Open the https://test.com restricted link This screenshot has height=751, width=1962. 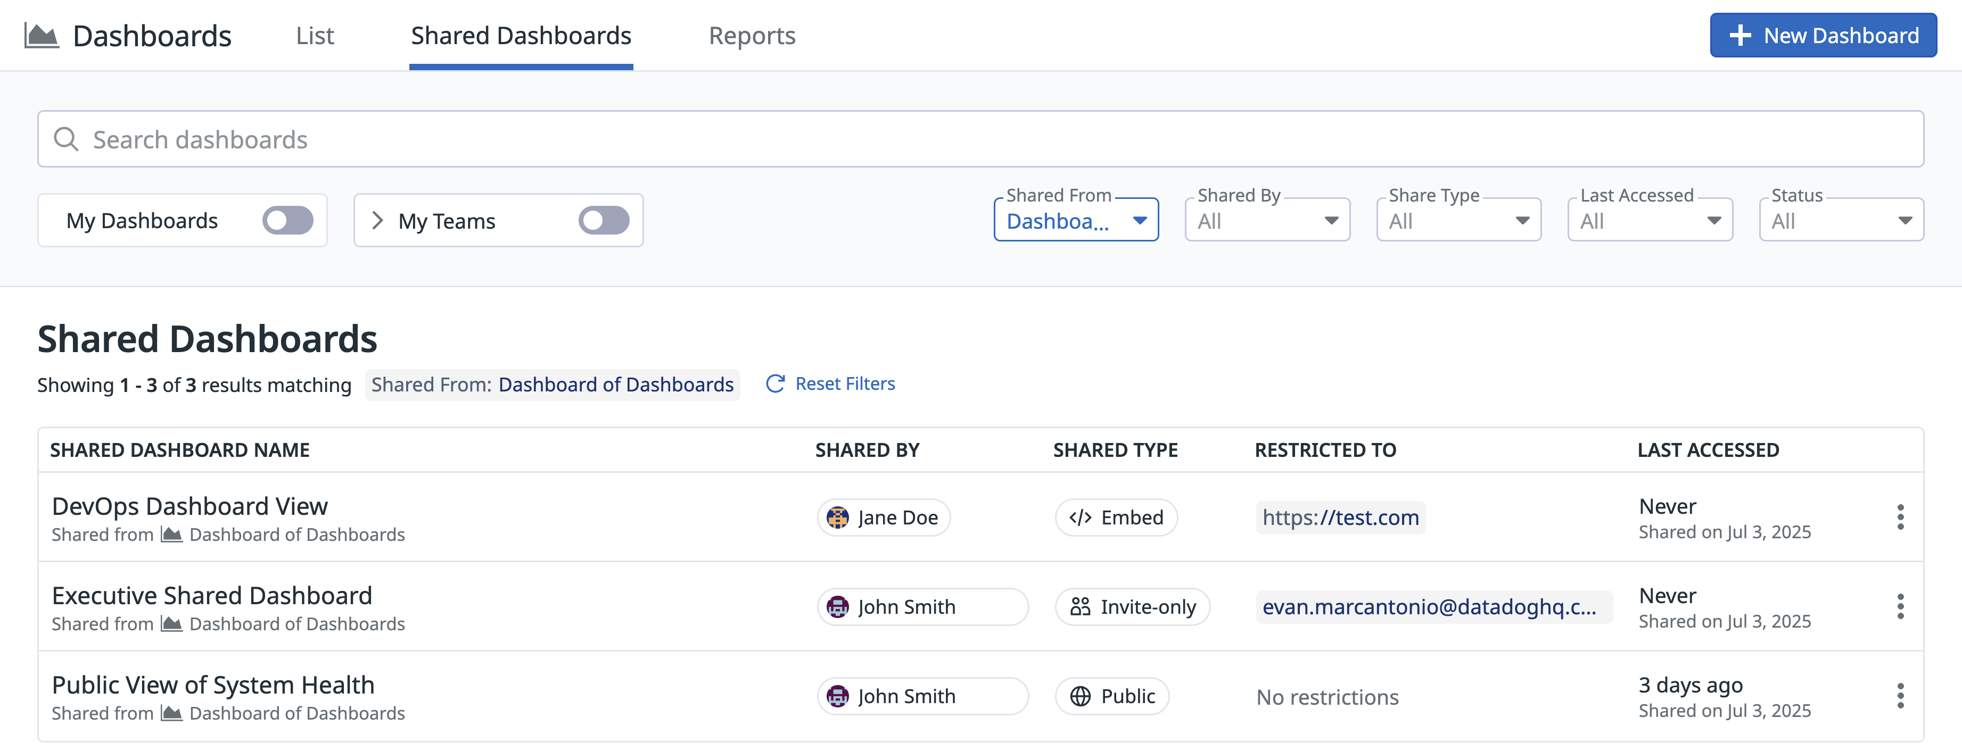pos(1340,518)
